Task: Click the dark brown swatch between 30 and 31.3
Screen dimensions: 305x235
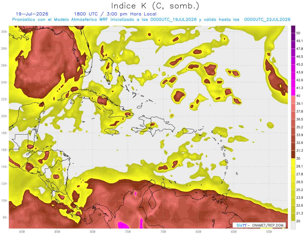Action: pos(293,154)
